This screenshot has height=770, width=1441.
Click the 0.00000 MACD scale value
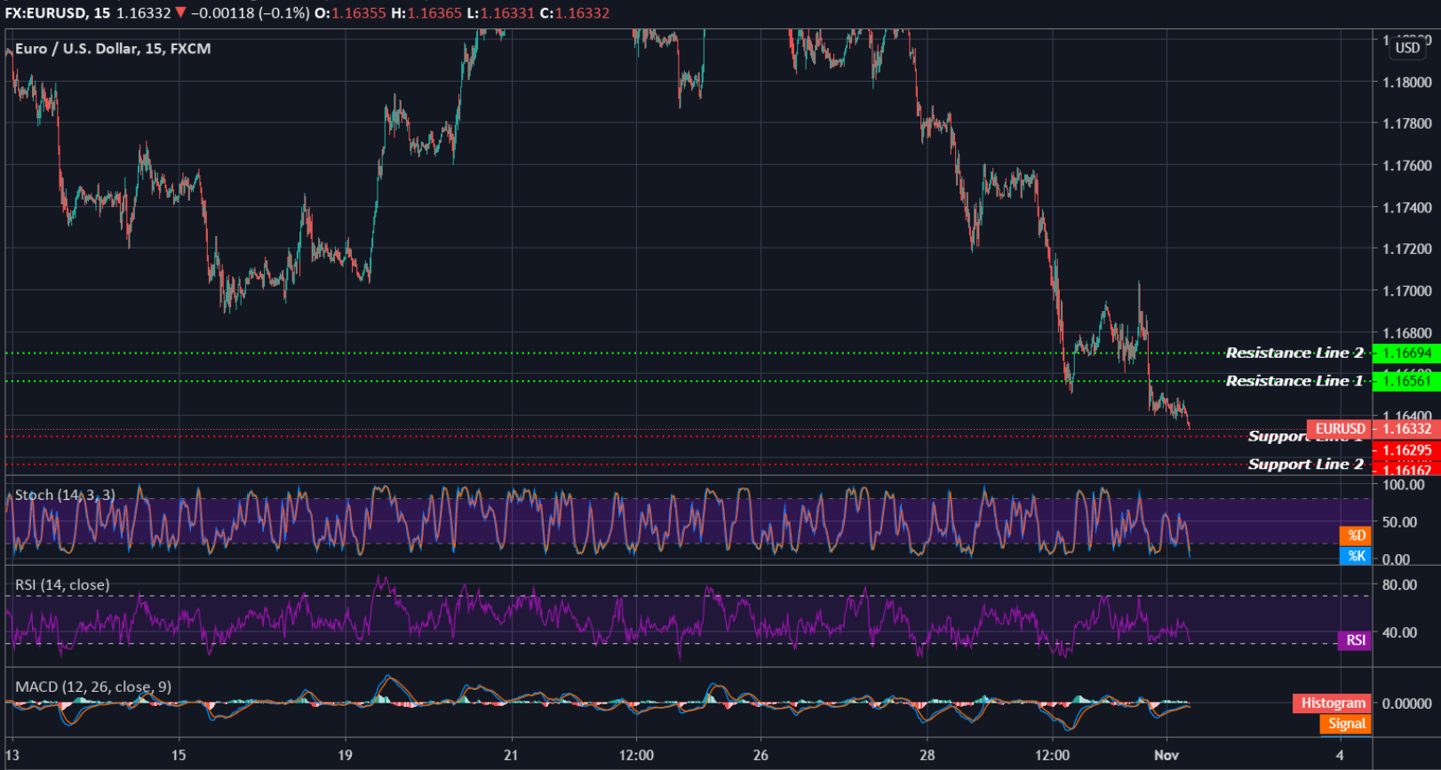[1407, 703]
